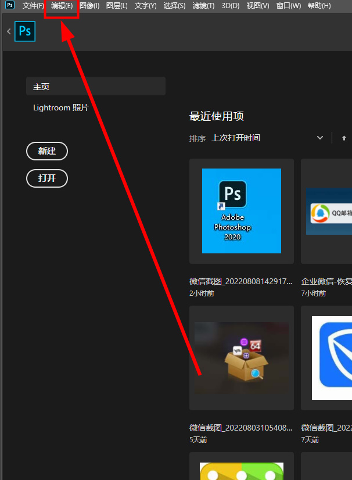Click the 排序 label
This screenshot has height=480, width=352.
(x=197, y=138)
